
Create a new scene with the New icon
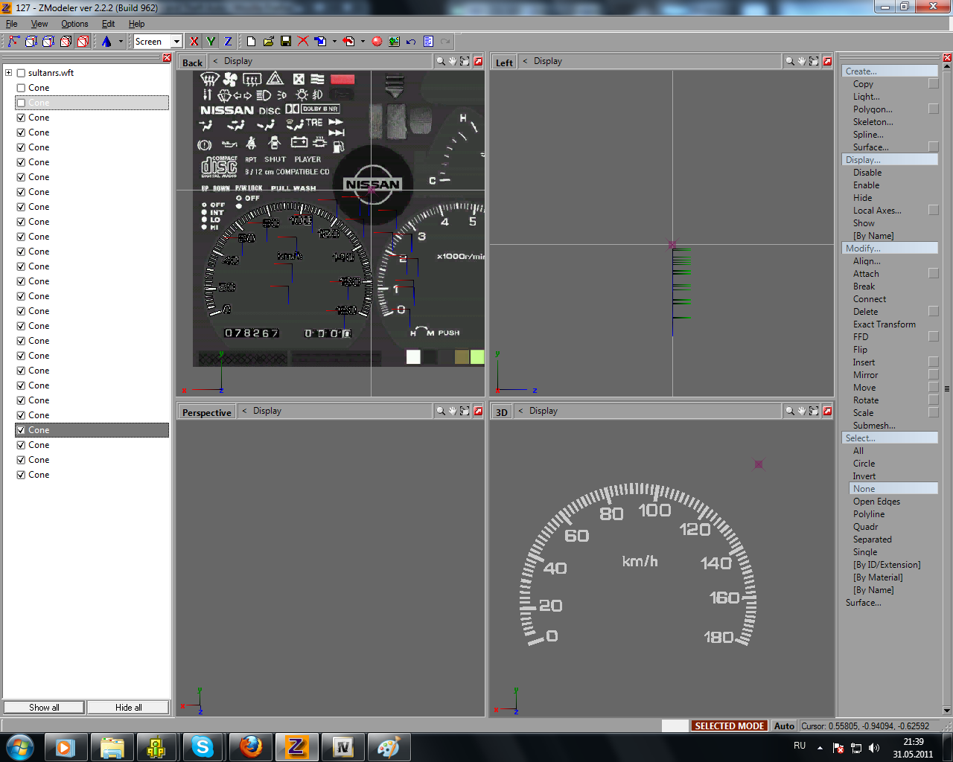click(251, 42)
